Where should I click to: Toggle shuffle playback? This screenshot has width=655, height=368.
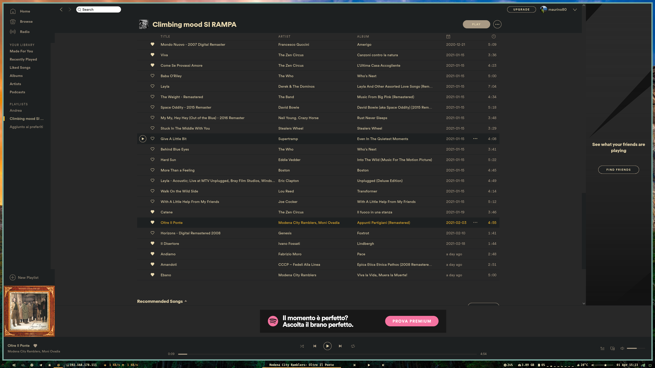click(302, 346)
